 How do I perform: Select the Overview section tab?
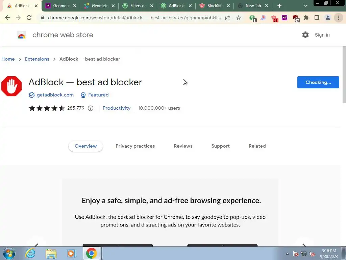[85, 146]
